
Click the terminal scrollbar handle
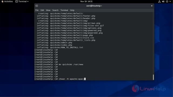(x=153, y=77)
